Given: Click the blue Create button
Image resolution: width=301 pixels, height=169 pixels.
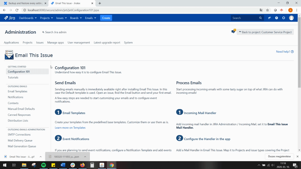Looking at the screenshot, I should pos(106,18).
